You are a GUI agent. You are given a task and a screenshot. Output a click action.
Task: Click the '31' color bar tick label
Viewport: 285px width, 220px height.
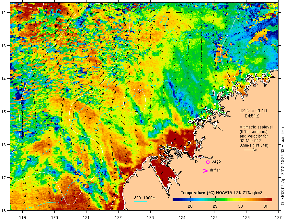[x=266, y=206]
